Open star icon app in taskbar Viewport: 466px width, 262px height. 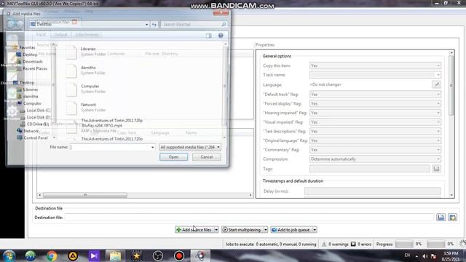click(x=136, y=255)
